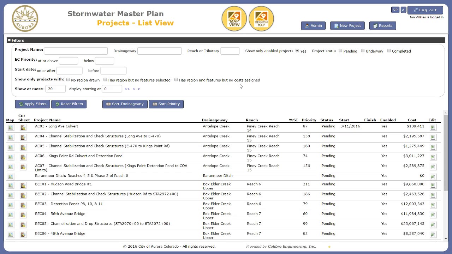This screenshot has width=452, height=254.
Task: Edit the AC07 project row
Action: coord(433,167)
